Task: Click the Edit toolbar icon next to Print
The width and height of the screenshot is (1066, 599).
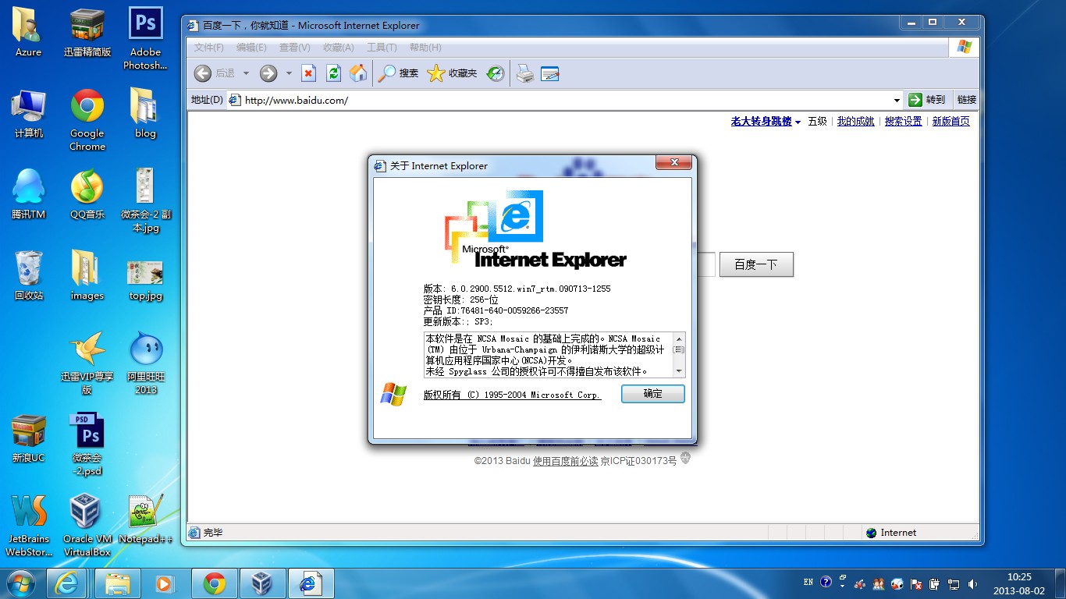Action: (550, 73)
